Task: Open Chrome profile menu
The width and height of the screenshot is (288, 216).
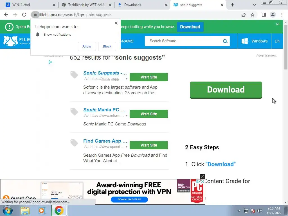Action: (x=273, y=15)
